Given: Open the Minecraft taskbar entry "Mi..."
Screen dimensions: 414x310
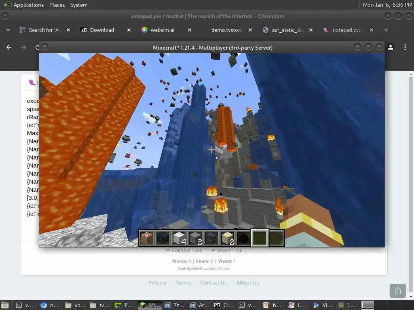Looking at the screenshot, I should [150, 305].
